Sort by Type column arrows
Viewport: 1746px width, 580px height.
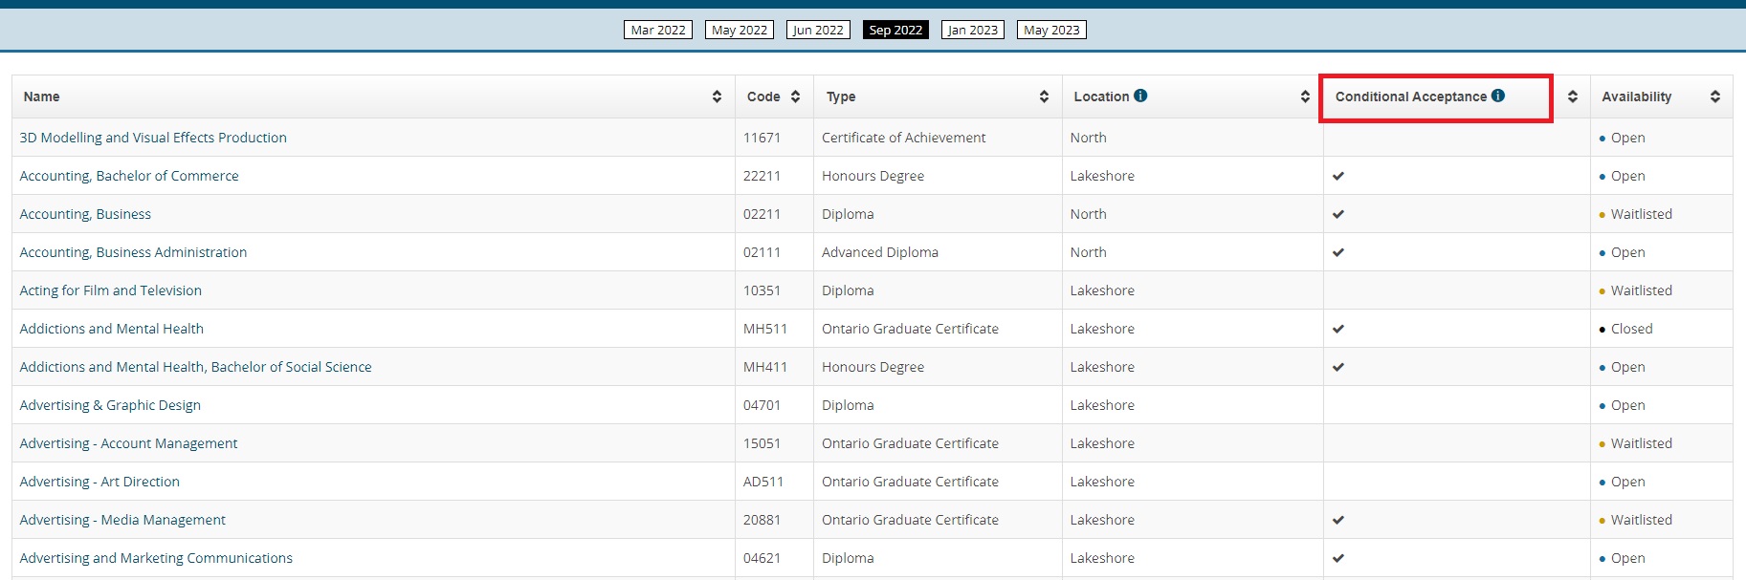(x=1044, y=97)
